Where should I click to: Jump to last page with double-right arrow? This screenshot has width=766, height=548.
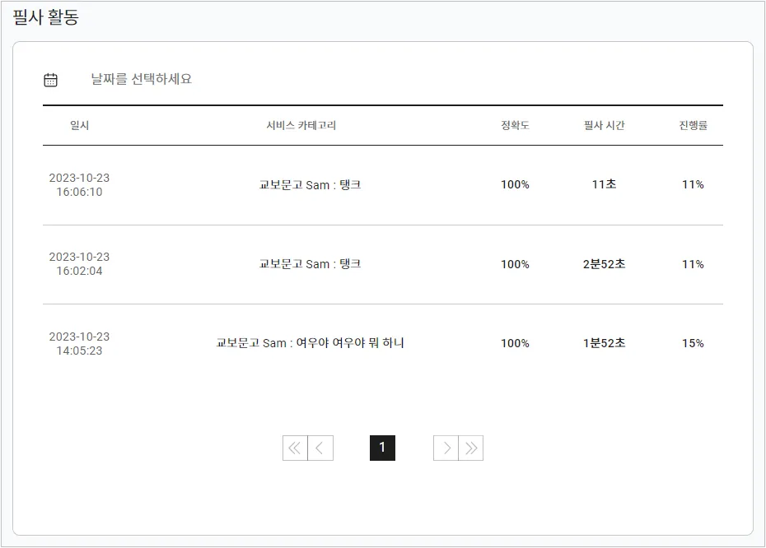[x=471, y=448]
